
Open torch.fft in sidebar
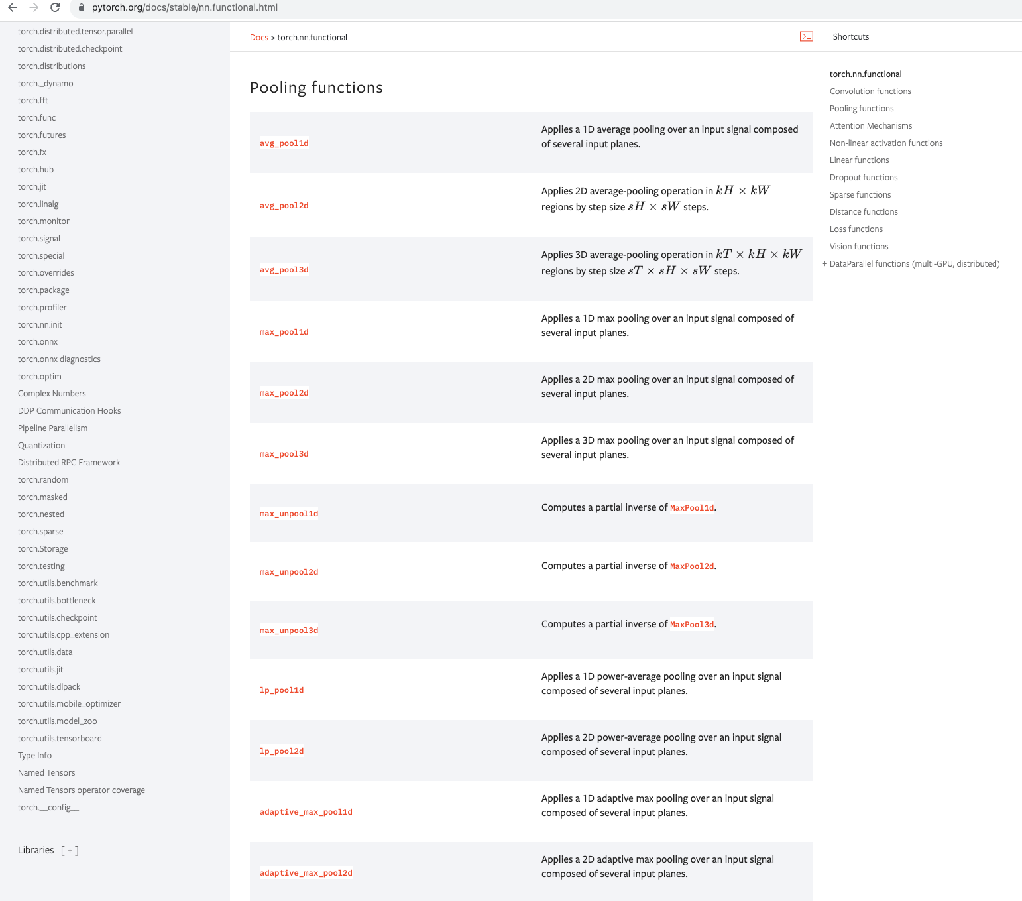(33, 101)
